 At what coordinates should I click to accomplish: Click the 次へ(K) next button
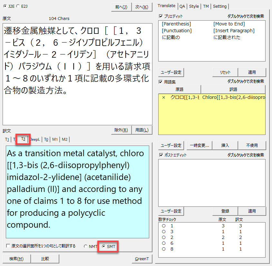142,7
